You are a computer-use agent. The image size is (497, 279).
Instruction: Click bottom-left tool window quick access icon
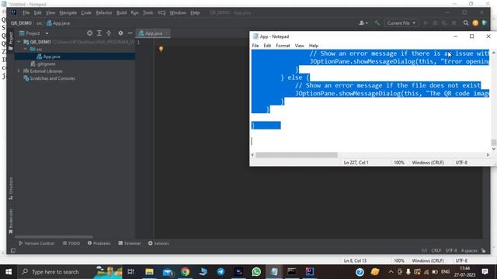click(x=12, y=250)
